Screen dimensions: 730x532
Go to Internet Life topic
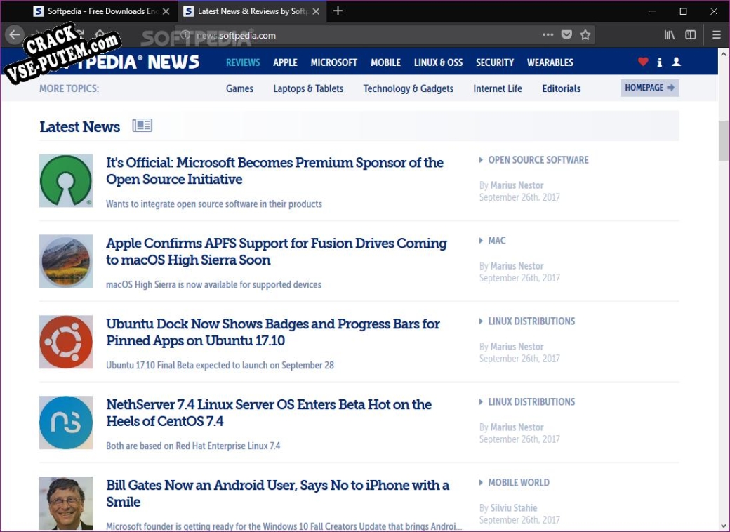(x=497, y=88)
